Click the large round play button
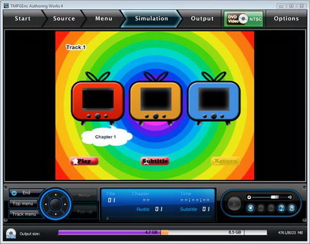 [234, 204]
